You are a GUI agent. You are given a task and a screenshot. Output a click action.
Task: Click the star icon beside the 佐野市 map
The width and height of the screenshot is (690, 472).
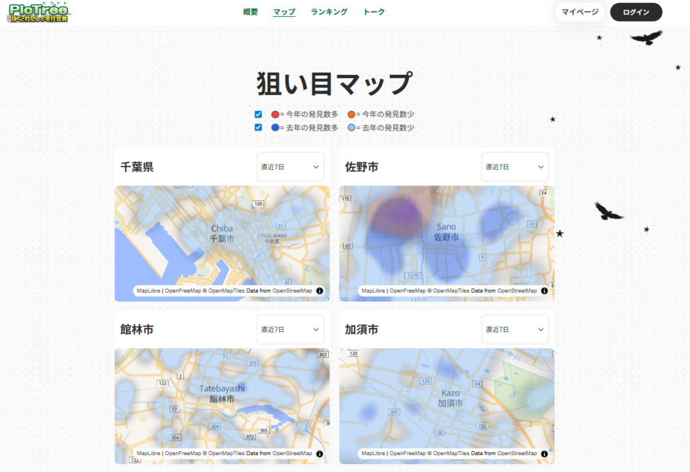559,233
